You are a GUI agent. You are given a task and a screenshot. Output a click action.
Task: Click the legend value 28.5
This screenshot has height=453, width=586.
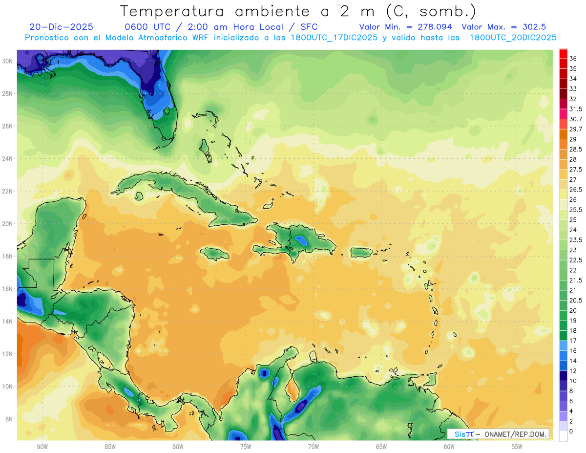click(x=576, y=149)
